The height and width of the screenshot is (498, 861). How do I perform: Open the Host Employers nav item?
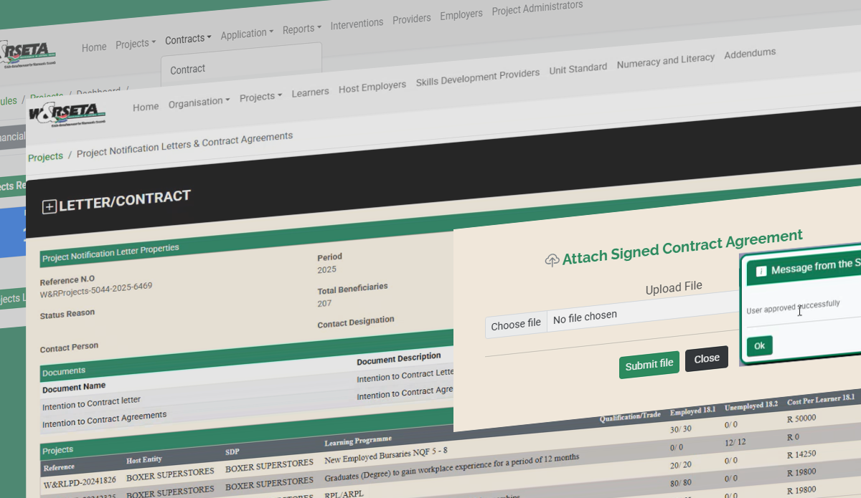(372, 87)
